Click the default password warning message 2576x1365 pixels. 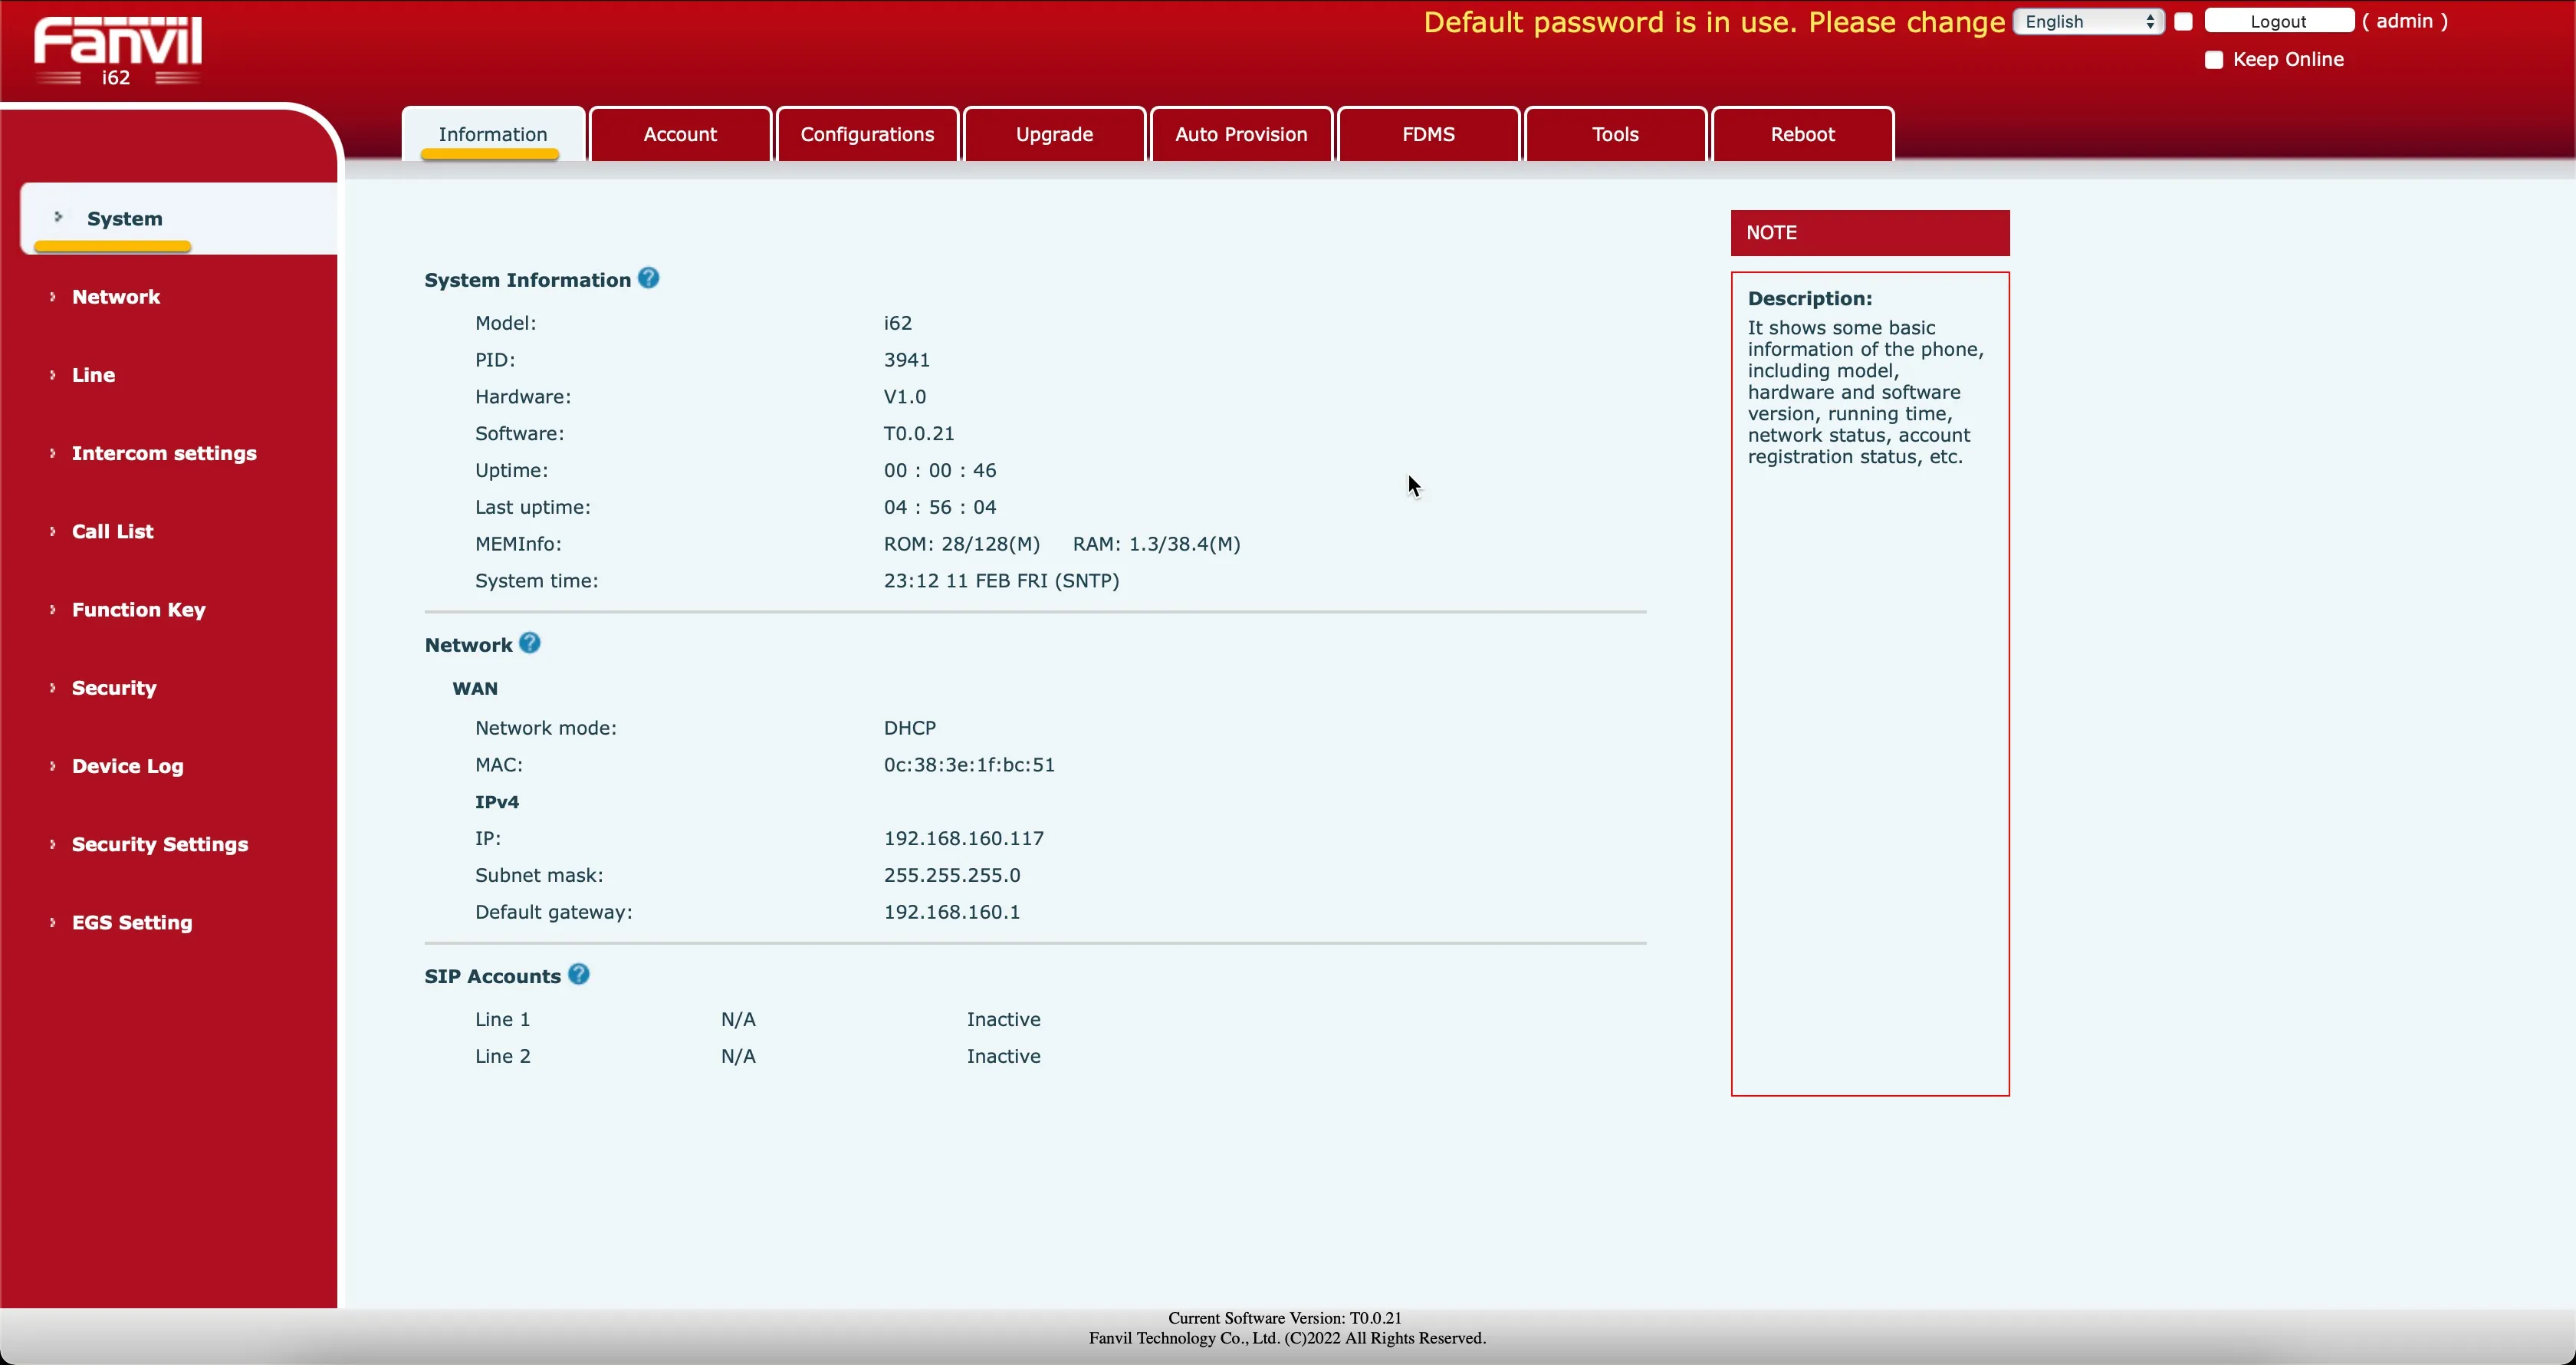click(x=1714, y=22)
